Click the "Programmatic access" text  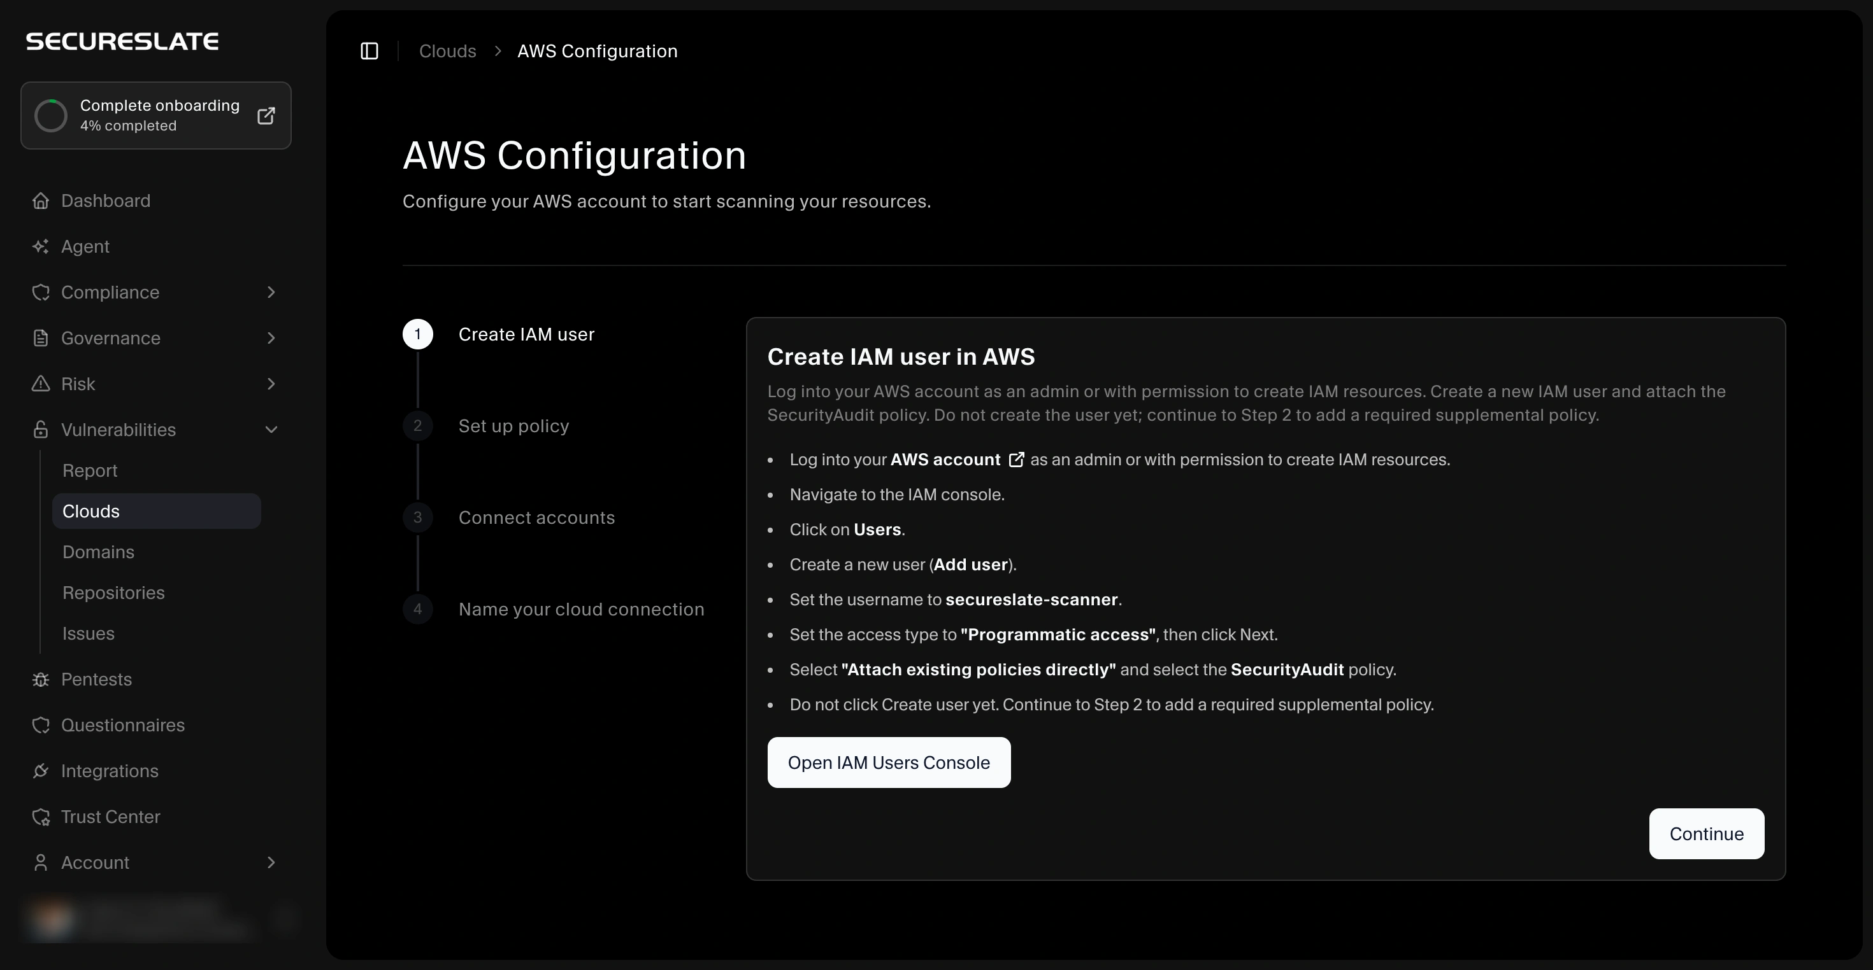[x=1058, y=635]
